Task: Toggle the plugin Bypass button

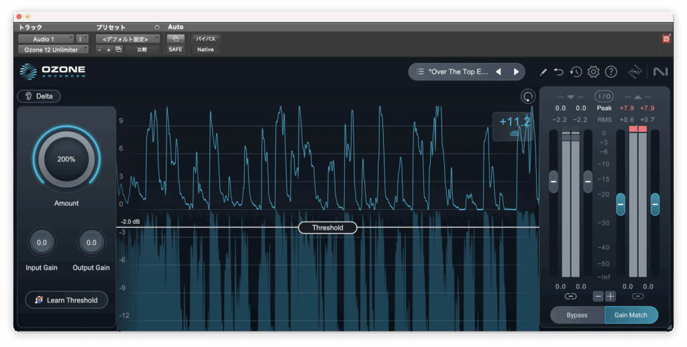Action: click(x=577, y=315)
